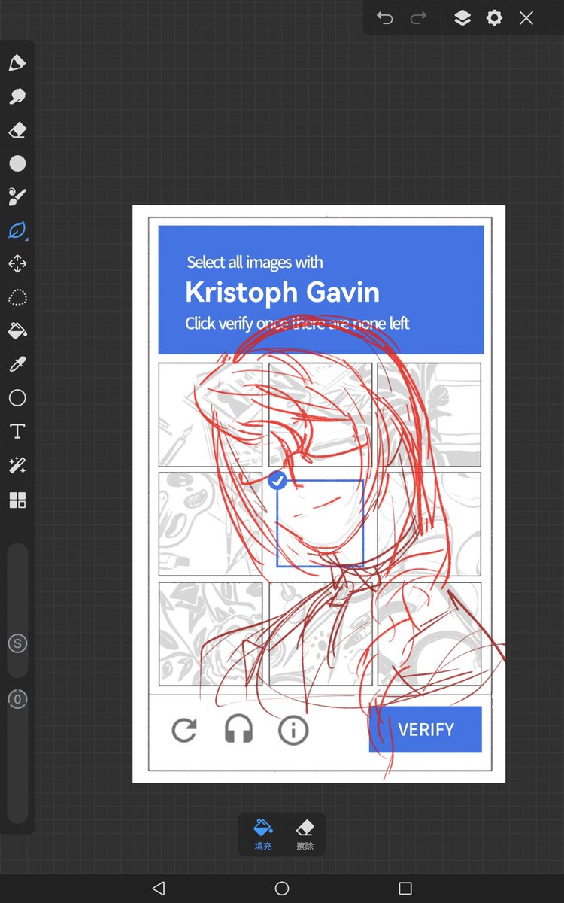Tap the Android back triangle
This screenshot has height=903, width=564.
[x=158, y=888]
